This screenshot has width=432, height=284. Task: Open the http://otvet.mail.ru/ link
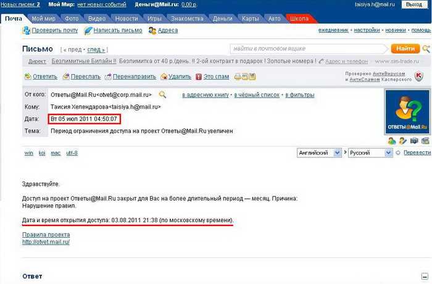coord(46,242)
